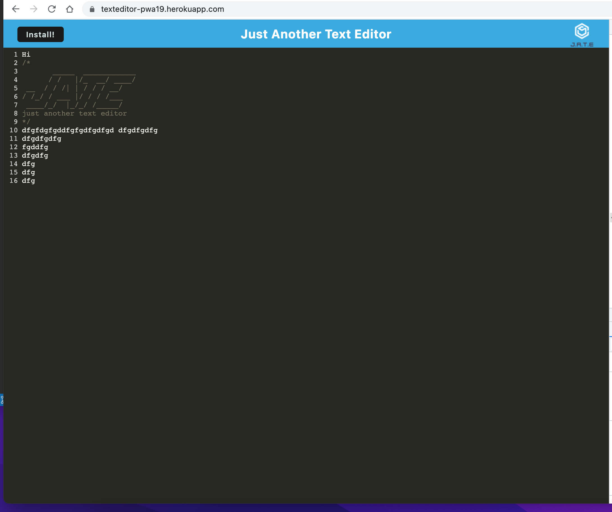Select the J.A.T.E label under the logo
Image resolution: width=612 pixels, height=512 pixels.
[x=582, y=45]
